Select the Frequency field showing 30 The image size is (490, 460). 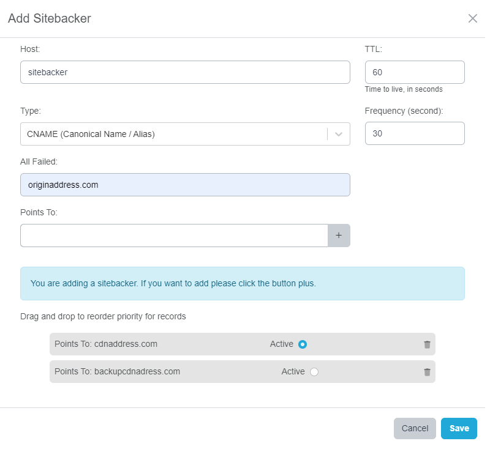(x=414, y=133)
